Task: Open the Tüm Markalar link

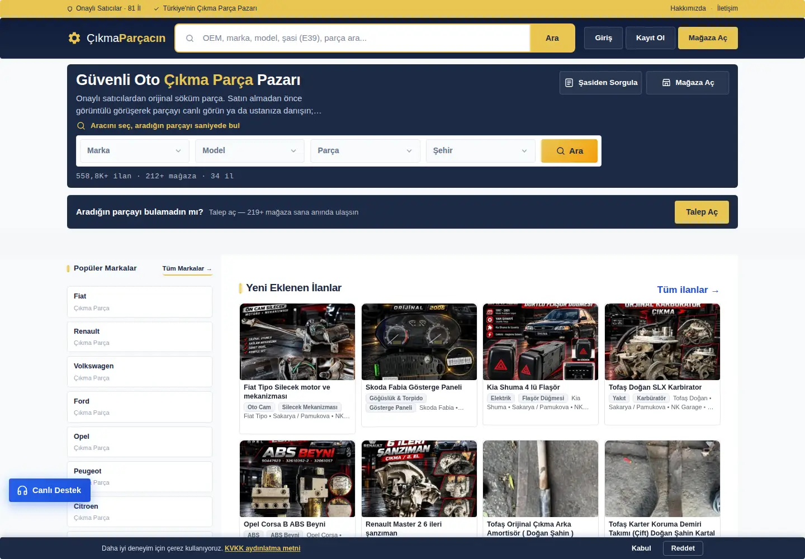Action: [187, 269]
